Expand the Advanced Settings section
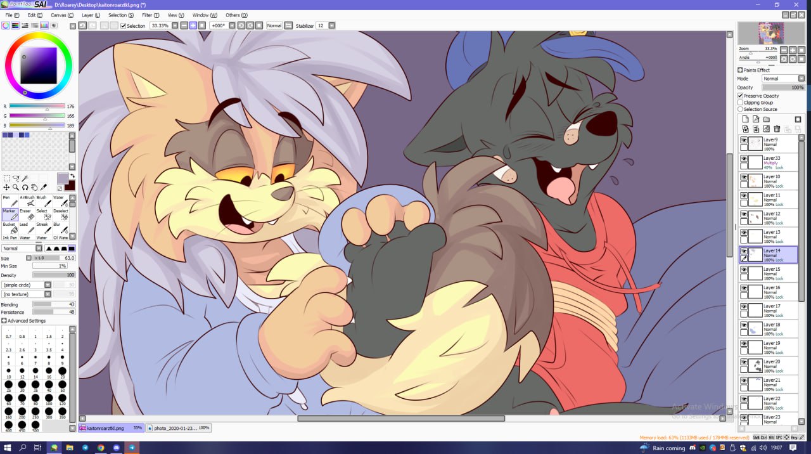811x454 pixels. [4, 321]
